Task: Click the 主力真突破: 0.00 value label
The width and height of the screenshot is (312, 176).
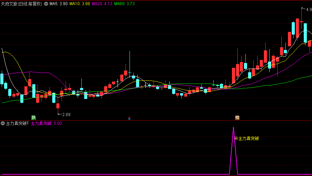Action: [x=46, y=123]
